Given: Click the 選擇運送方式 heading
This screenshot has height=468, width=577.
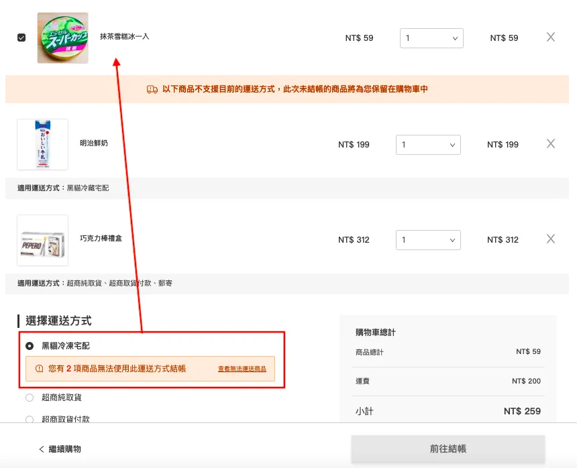Looking at the screenshot, I should (x=58, y=321).
